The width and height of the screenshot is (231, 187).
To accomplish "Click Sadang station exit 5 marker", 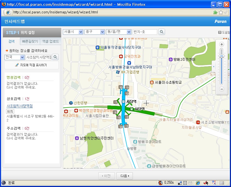I will click(119, 118).
